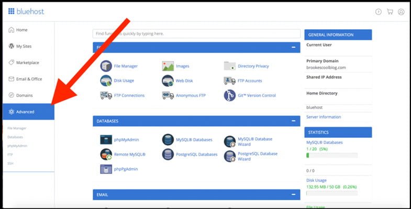Open the shopping cart icon

point(390,12)
